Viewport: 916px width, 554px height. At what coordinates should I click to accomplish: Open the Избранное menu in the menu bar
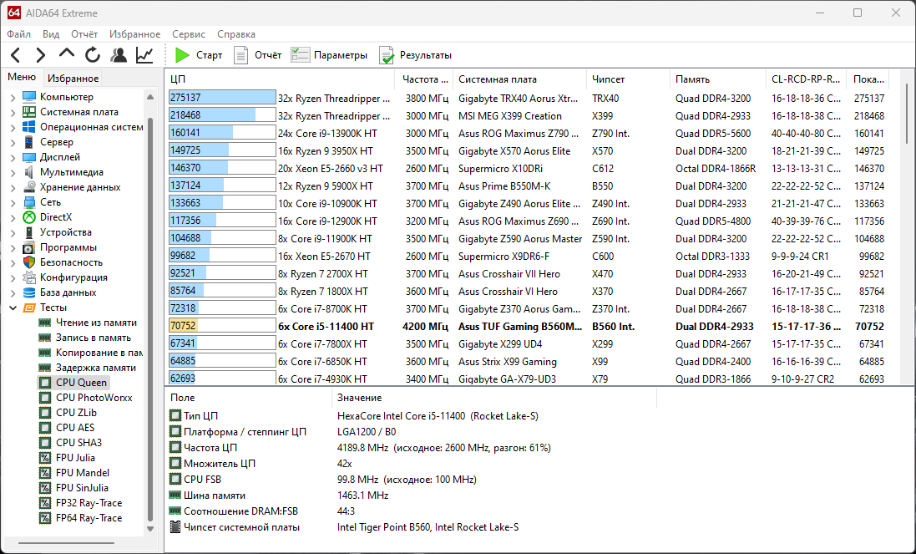point(135,34)
